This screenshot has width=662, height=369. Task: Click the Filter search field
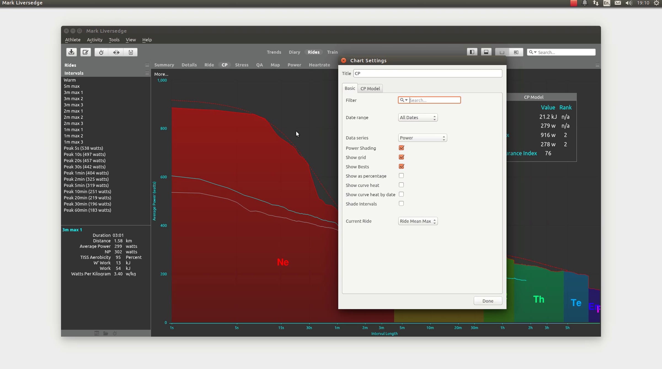429,100
